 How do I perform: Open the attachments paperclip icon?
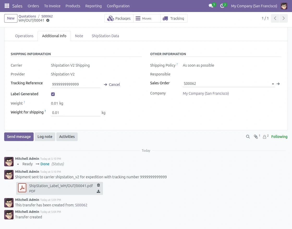point(256,137)
